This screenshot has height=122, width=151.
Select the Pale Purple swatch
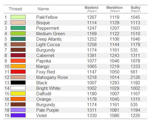click(x=18, y=110)
